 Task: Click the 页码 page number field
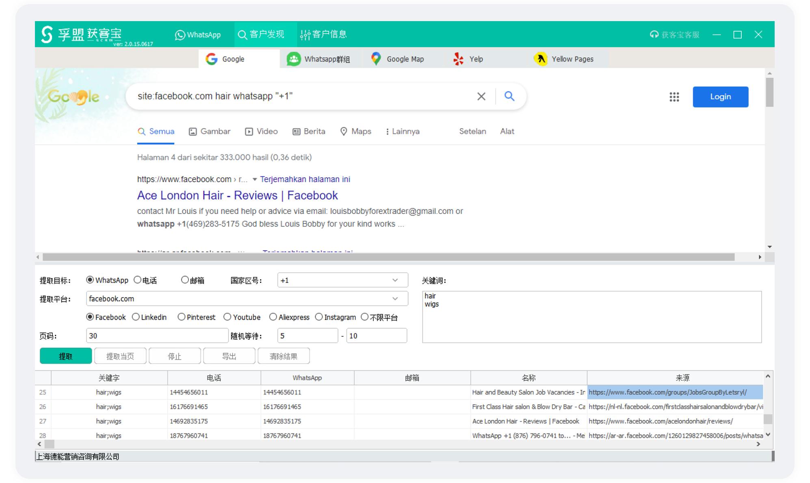157,336
